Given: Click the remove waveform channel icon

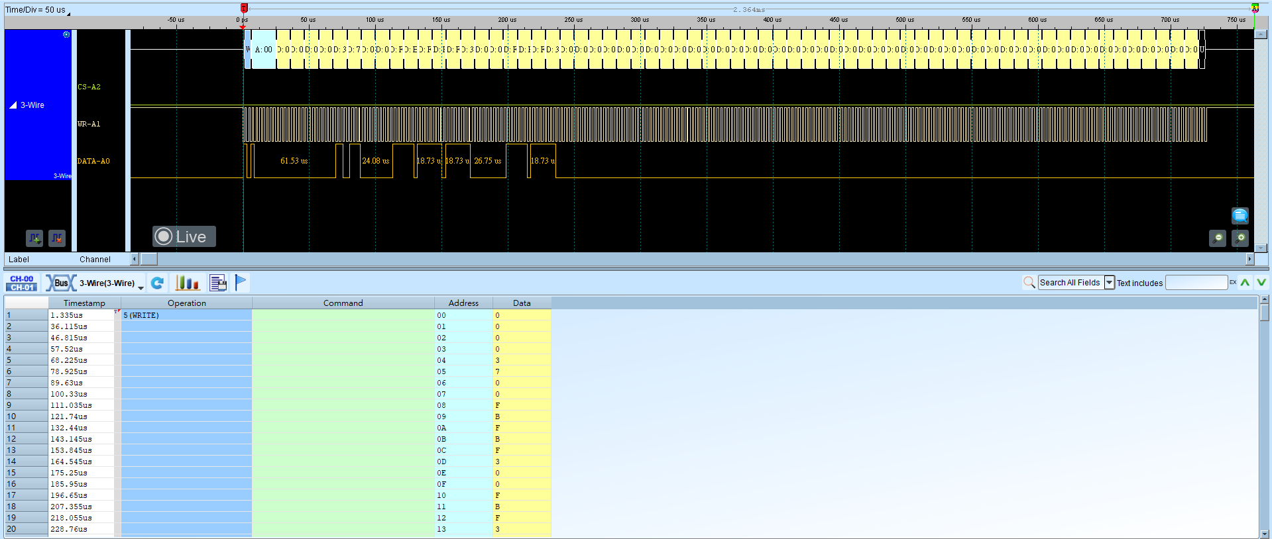Looking at the screenshot, I should point(57,238).
